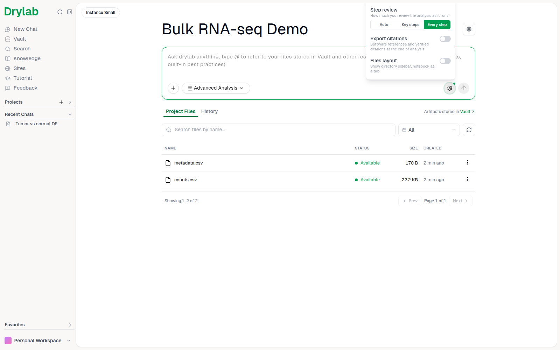560x350 pixels.
Task: Switch to the History tab
Action: [209, 111]
